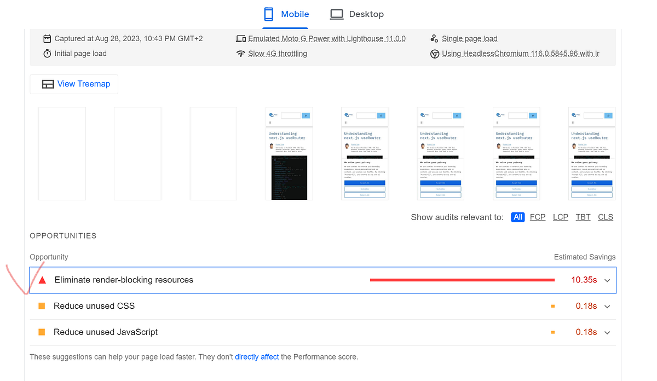Click the throttling signal icon beside Slow 4G
Screen dimensions: 657x381
point(241,54)
